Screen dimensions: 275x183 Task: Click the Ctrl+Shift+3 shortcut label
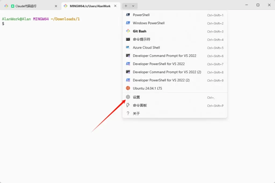[x=215, y=32]
